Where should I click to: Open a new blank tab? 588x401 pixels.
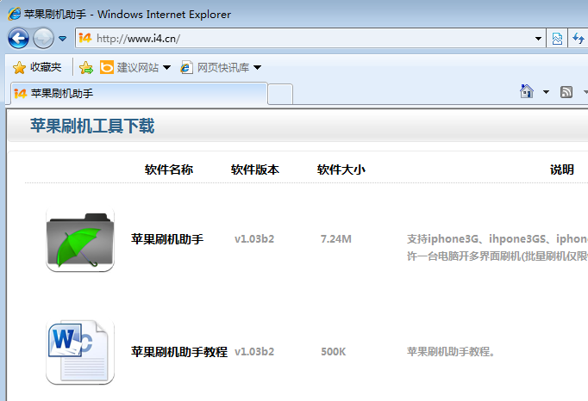point(280,93)
